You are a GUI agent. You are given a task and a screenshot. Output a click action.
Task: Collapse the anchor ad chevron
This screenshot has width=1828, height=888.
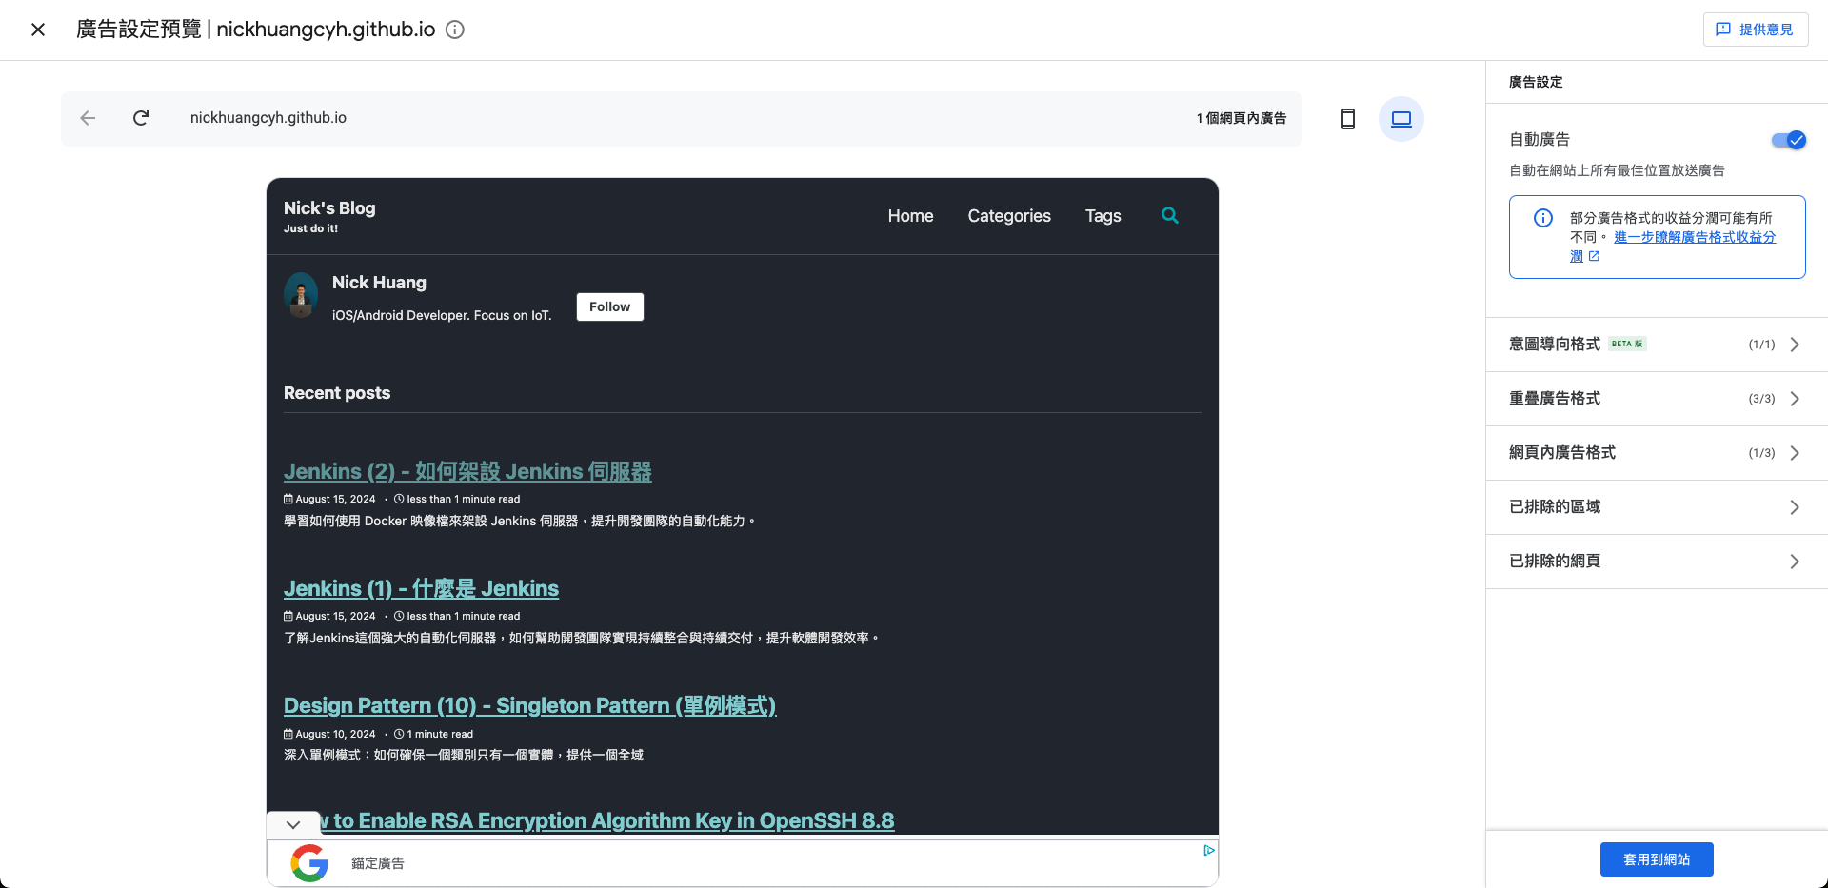293,824
